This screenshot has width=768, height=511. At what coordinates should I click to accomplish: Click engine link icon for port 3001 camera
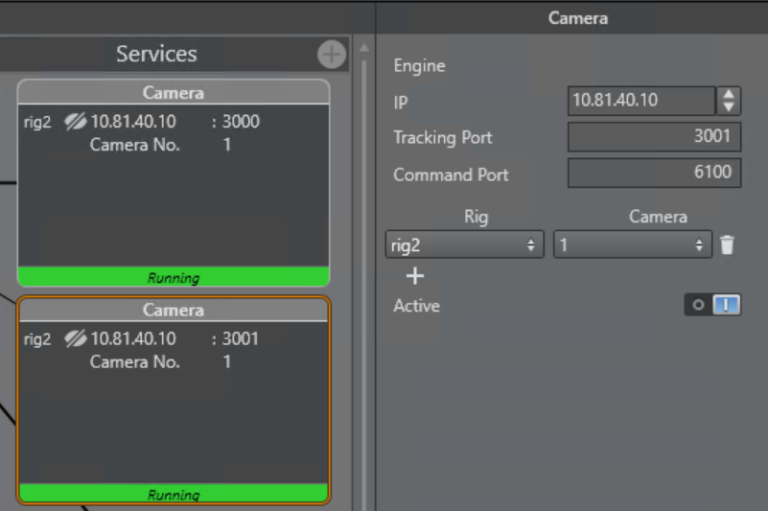(75, 338)
